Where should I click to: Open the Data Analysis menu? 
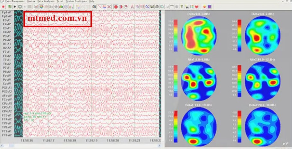click(x=46, y=1)
